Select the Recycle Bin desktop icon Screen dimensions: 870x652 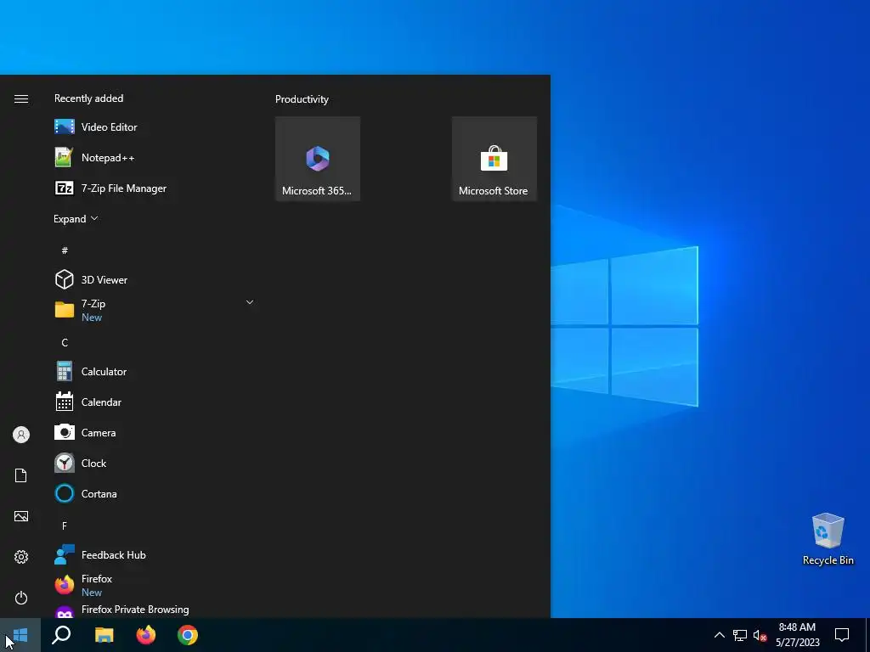coord(828,539)
